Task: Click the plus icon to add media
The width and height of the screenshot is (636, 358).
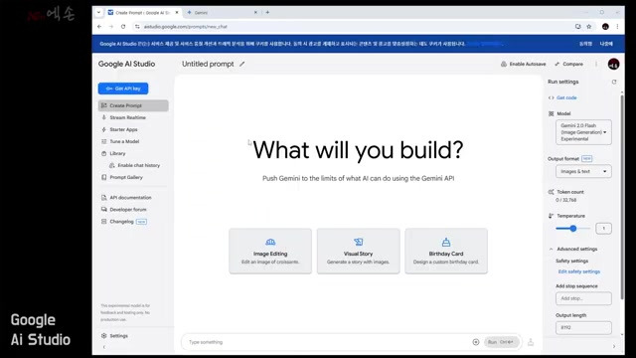Action: tap(476, 342)
